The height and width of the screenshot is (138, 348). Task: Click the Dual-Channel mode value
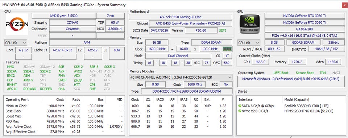[178, 56]
